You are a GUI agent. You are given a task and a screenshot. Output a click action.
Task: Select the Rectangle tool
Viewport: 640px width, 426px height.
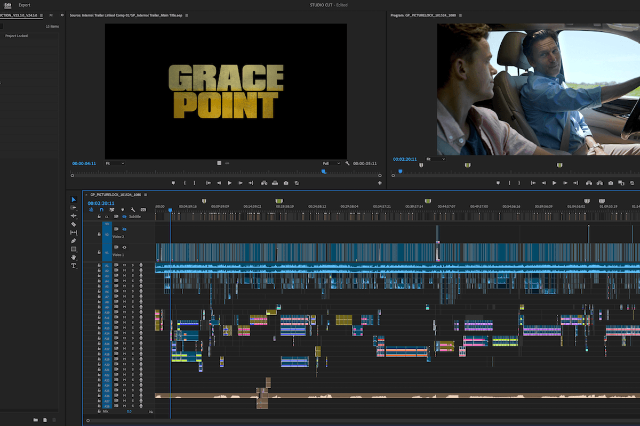click(74, 249)
